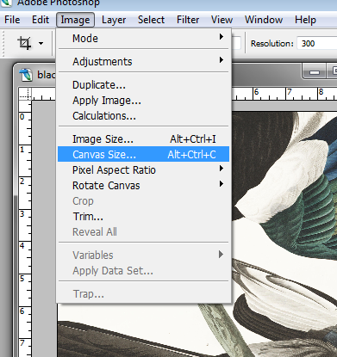The height and width of the screenshot is (357, 337).
Task: Minimize the document window
Action: pyautogui.click(x=315, y=72)
